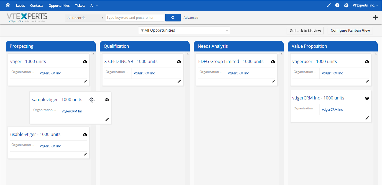Open samplevtiger - 1000 units opportunity
Screen dimensions: 382x185
click(57, 99)
